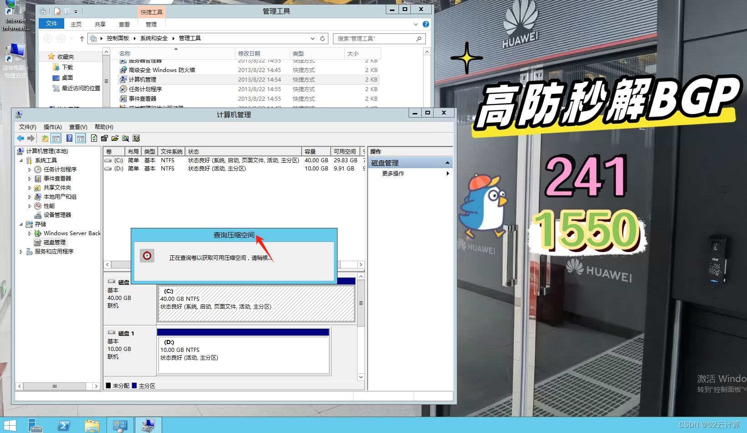Switch to Computer Management taskbar icon
The height and width of the screenshot is (433, 747).
pos(148,425)
